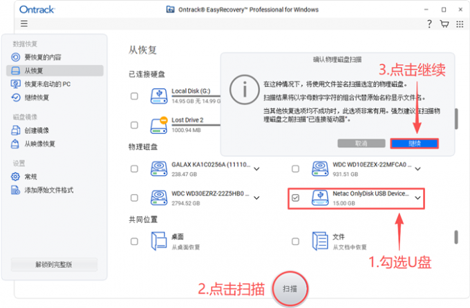Open 从映像恢复 in sidebar
The height and width of the screenshot is (308, 470).
coord(55,144)
